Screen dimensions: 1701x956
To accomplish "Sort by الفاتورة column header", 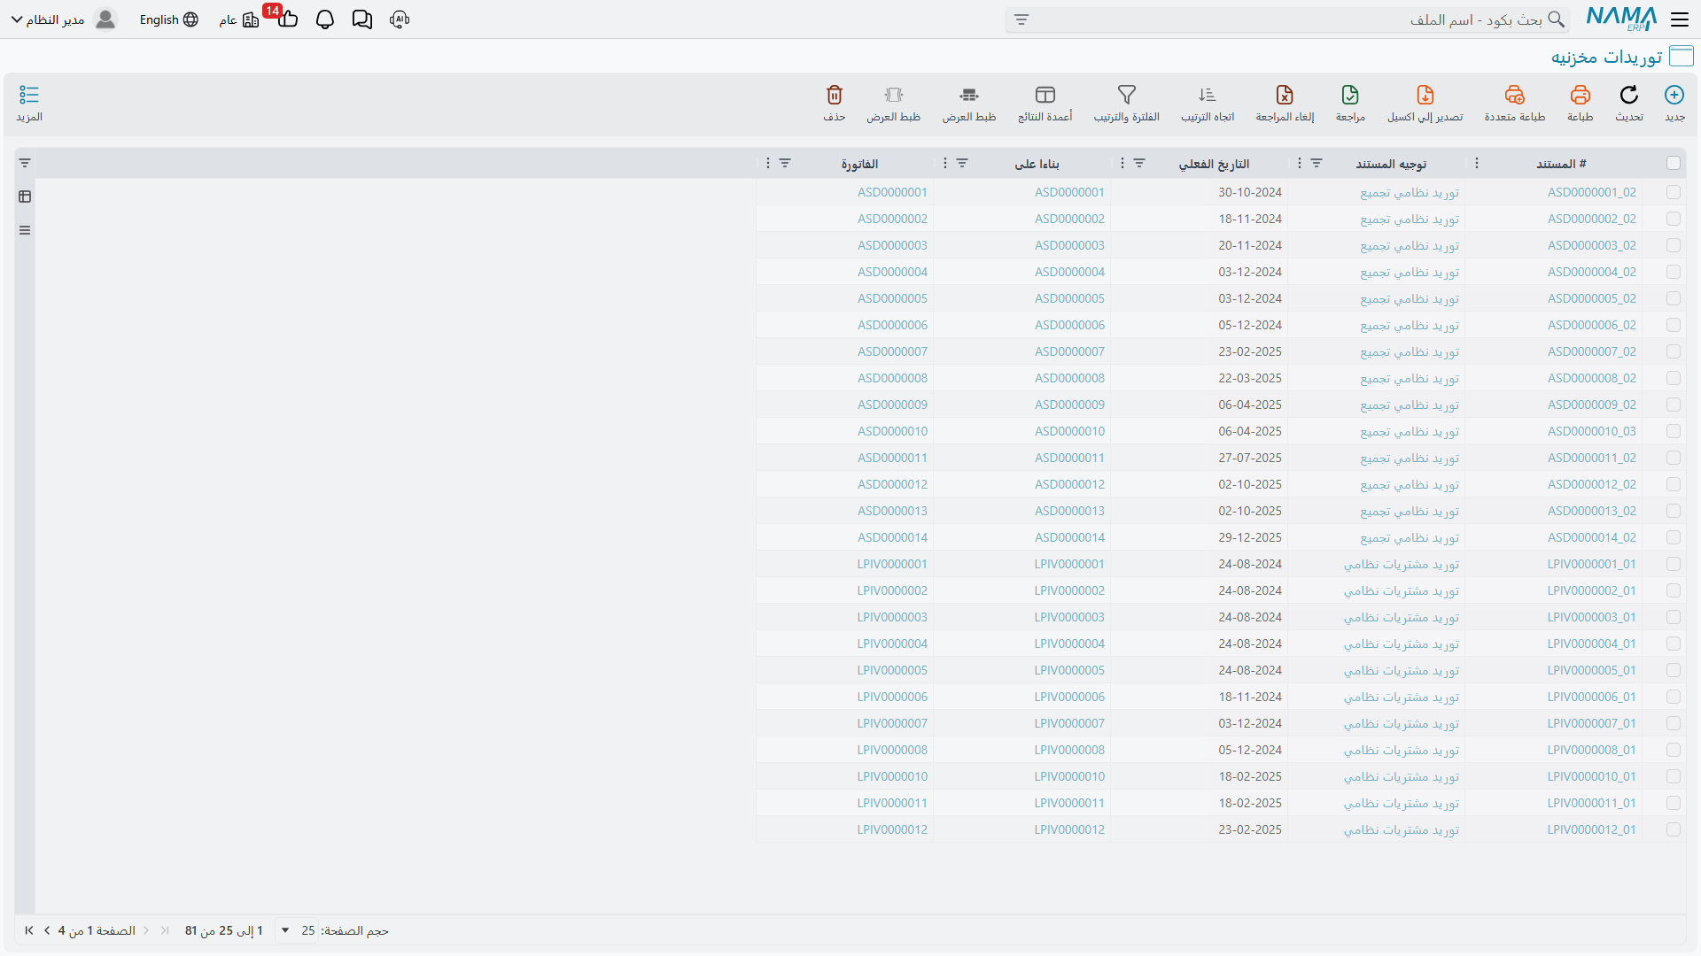I will point(859,164).
